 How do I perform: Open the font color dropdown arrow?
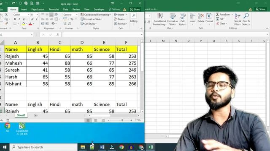coord(34,24)
